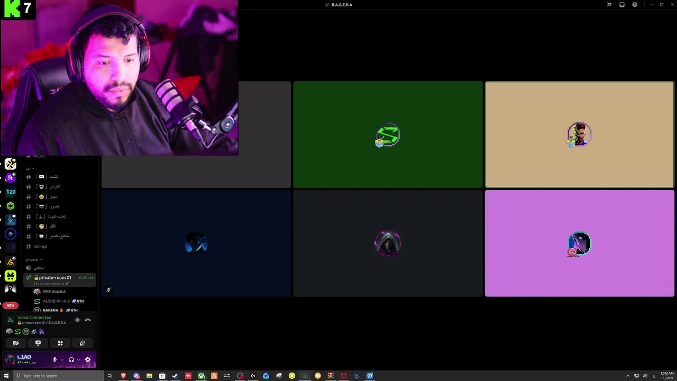Open the Discord Help question-mark icon
This screenshot has height=381, width=677.
tap(635, 5)
